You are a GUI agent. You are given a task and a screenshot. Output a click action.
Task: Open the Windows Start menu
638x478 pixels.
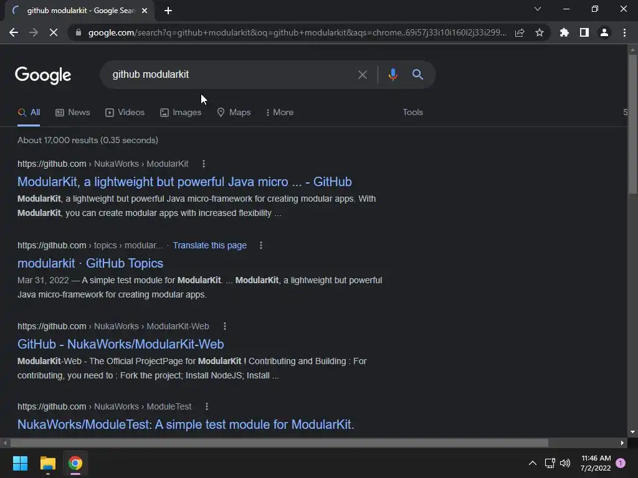click(20, 463)
